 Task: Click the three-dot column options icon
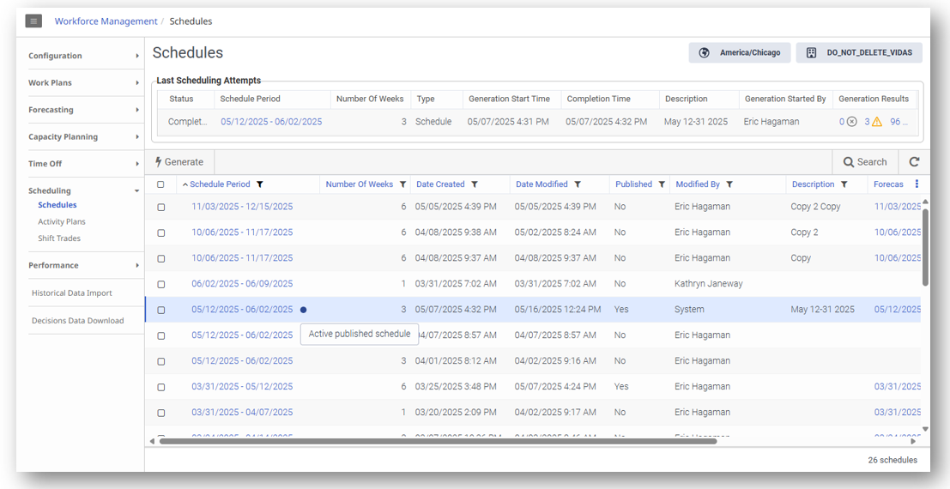(917, 184)
